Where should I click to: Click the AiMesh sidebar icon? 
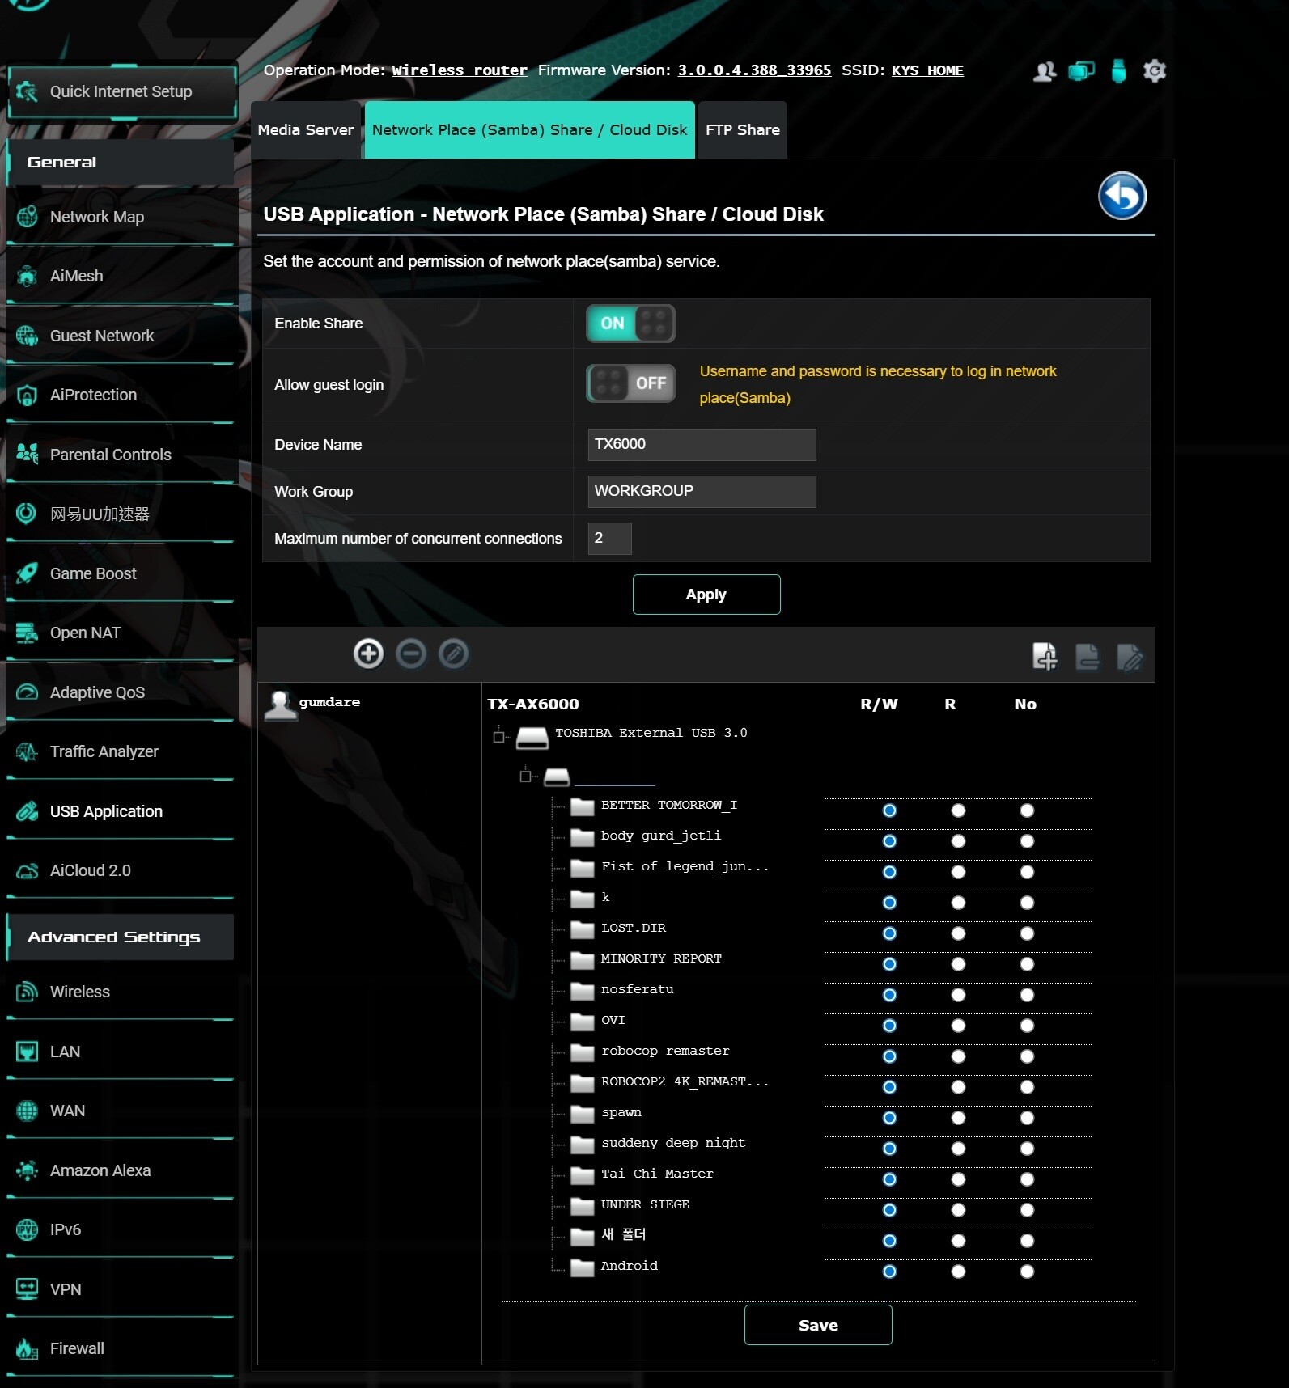tap(27, 276)
